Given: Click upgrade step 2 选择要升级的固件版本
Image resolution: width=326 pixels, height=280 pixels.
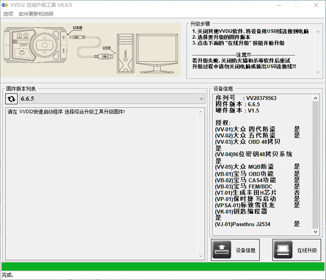Looking at the screenshot, I should coord(221,37).
